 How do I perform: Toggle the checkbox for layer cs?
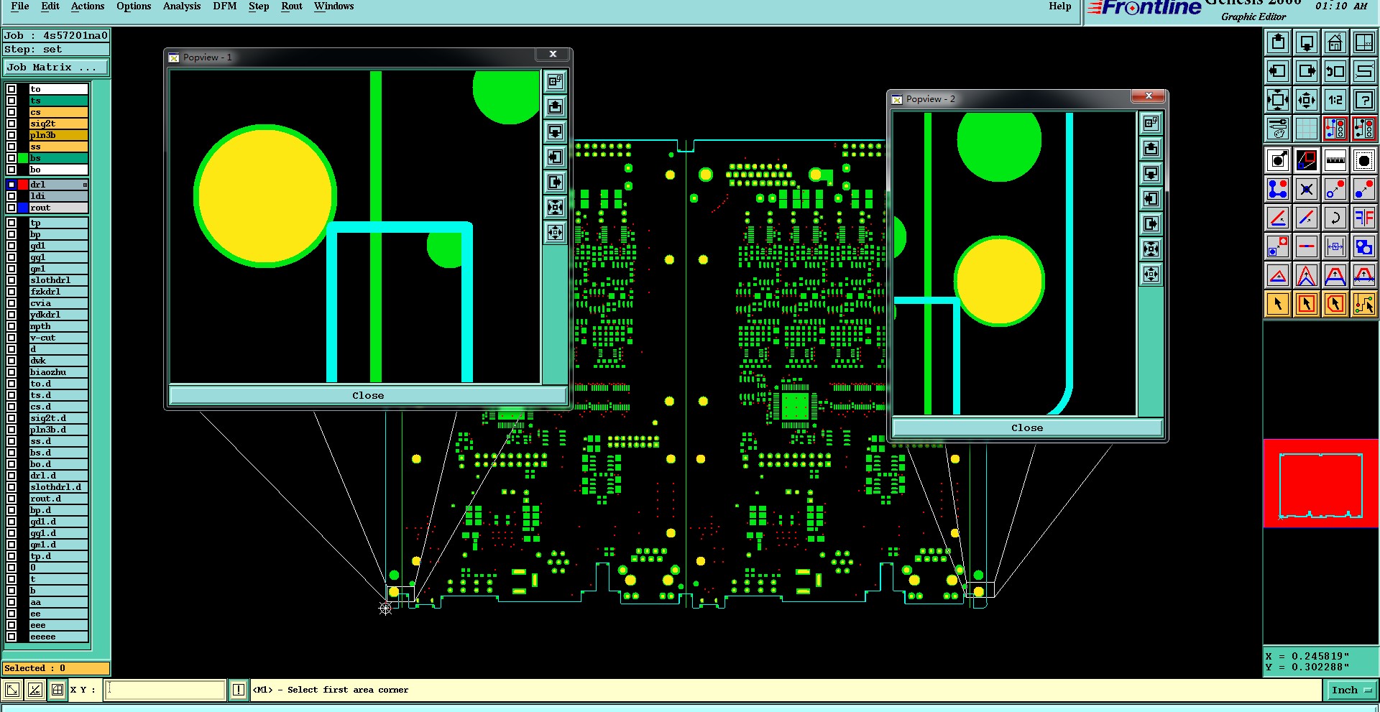(11, 112)
